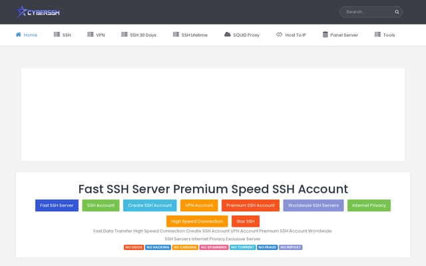Open the Panel Server menu
The image size is (426, 266).
click(340, 35)
